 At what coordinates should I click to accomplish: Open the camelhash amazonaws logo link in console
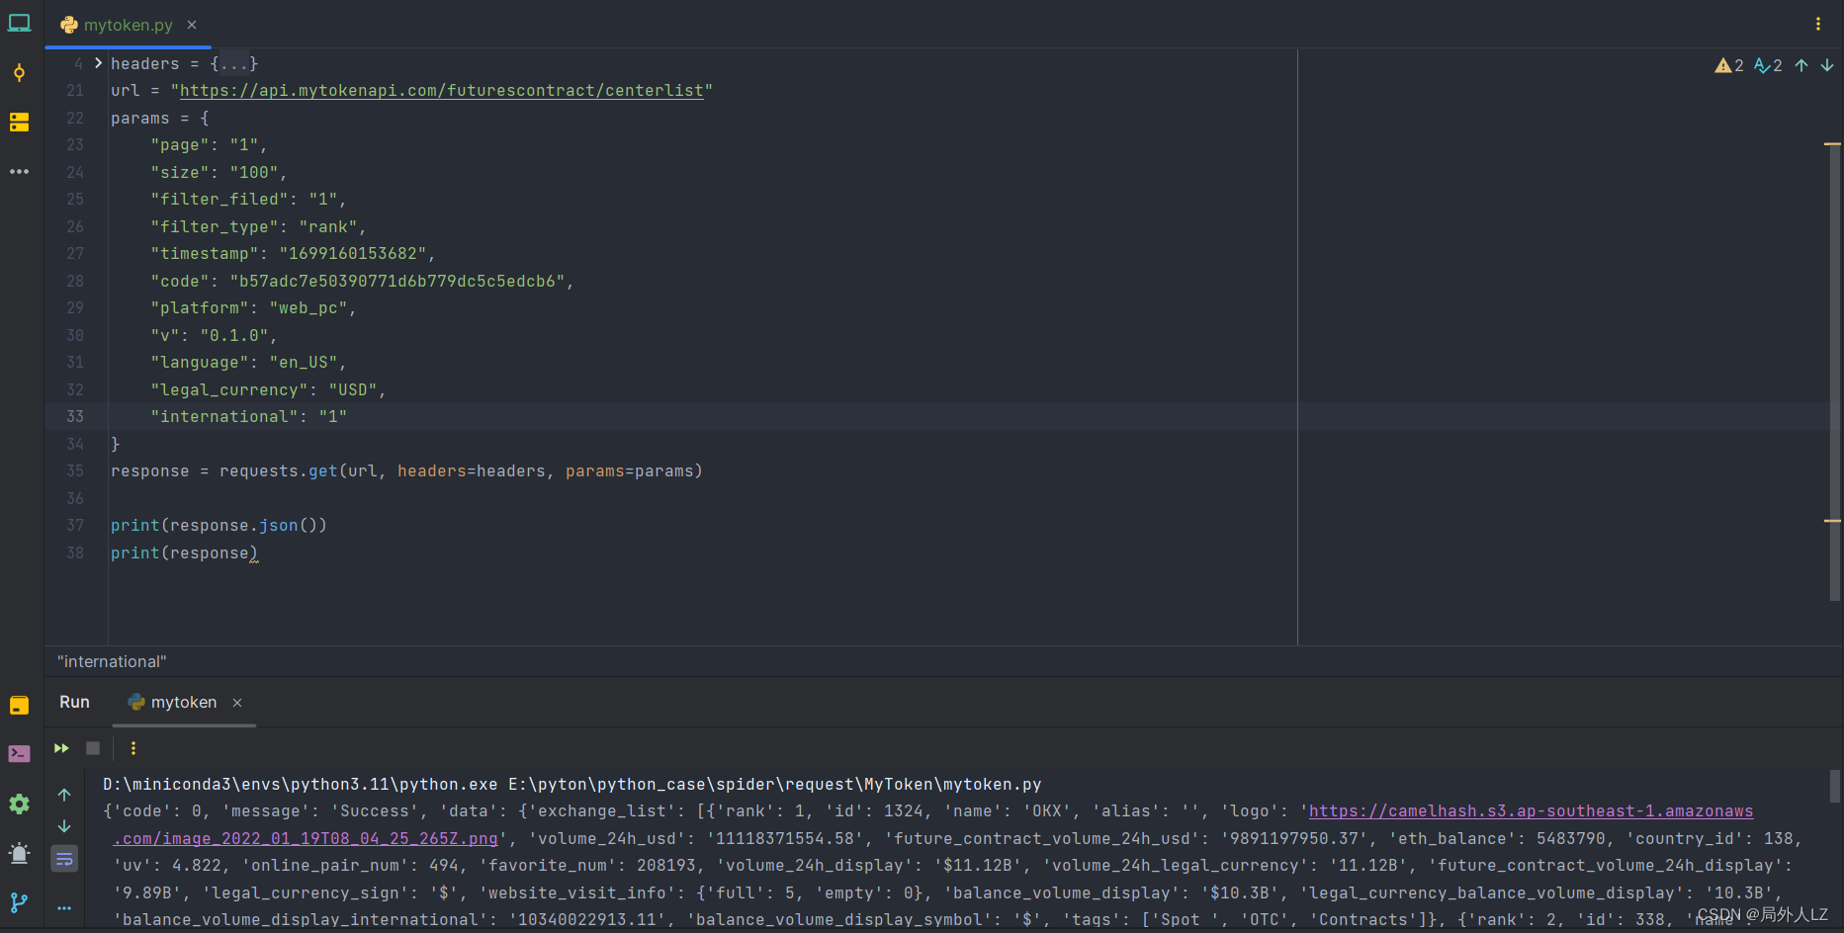1531,810
